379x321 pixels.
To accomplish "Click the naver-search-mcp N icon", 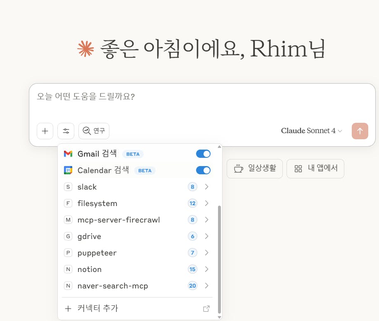I will pyautogui.click(x=68, y=286).
